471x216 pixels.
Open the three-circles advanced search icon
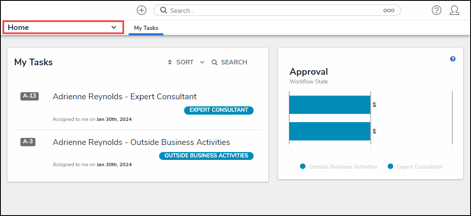[x=389, y=11]
